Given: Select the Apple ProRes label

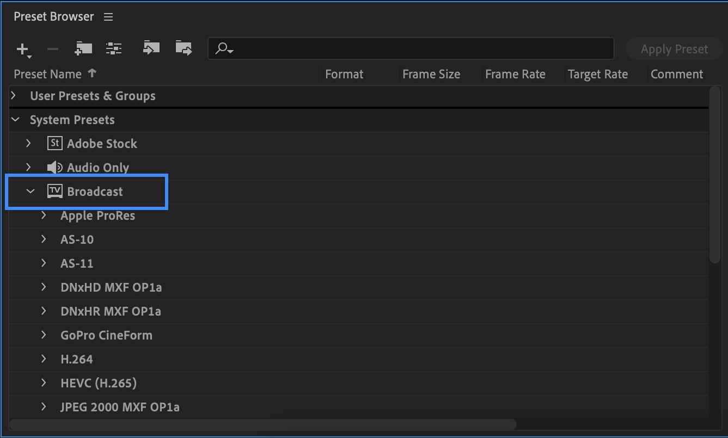Looking at the screenshot, I should 98,215.
